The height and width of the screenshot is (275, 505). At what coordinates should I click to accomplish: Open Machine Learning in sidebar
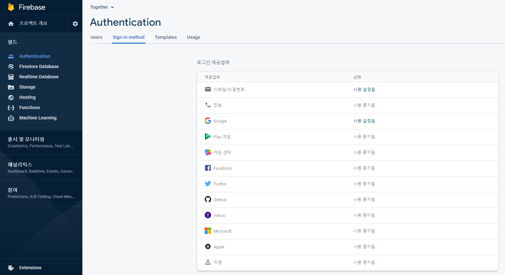[38, 118]
